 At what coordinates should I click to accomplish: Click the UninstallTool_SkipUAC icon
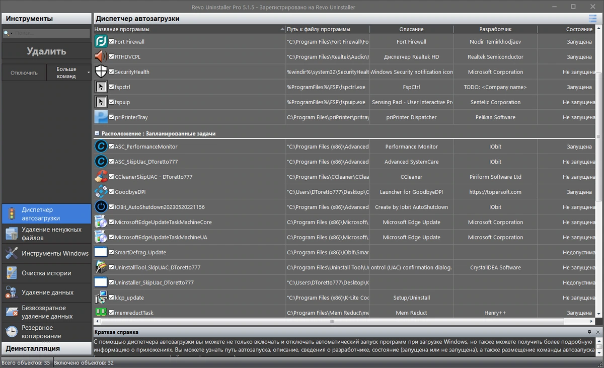[101, 267]
